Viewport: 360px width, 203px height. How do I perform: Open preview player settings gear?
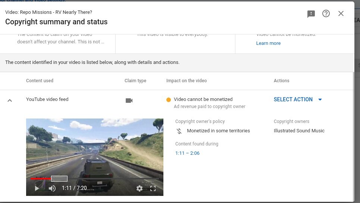click(140, 188)
